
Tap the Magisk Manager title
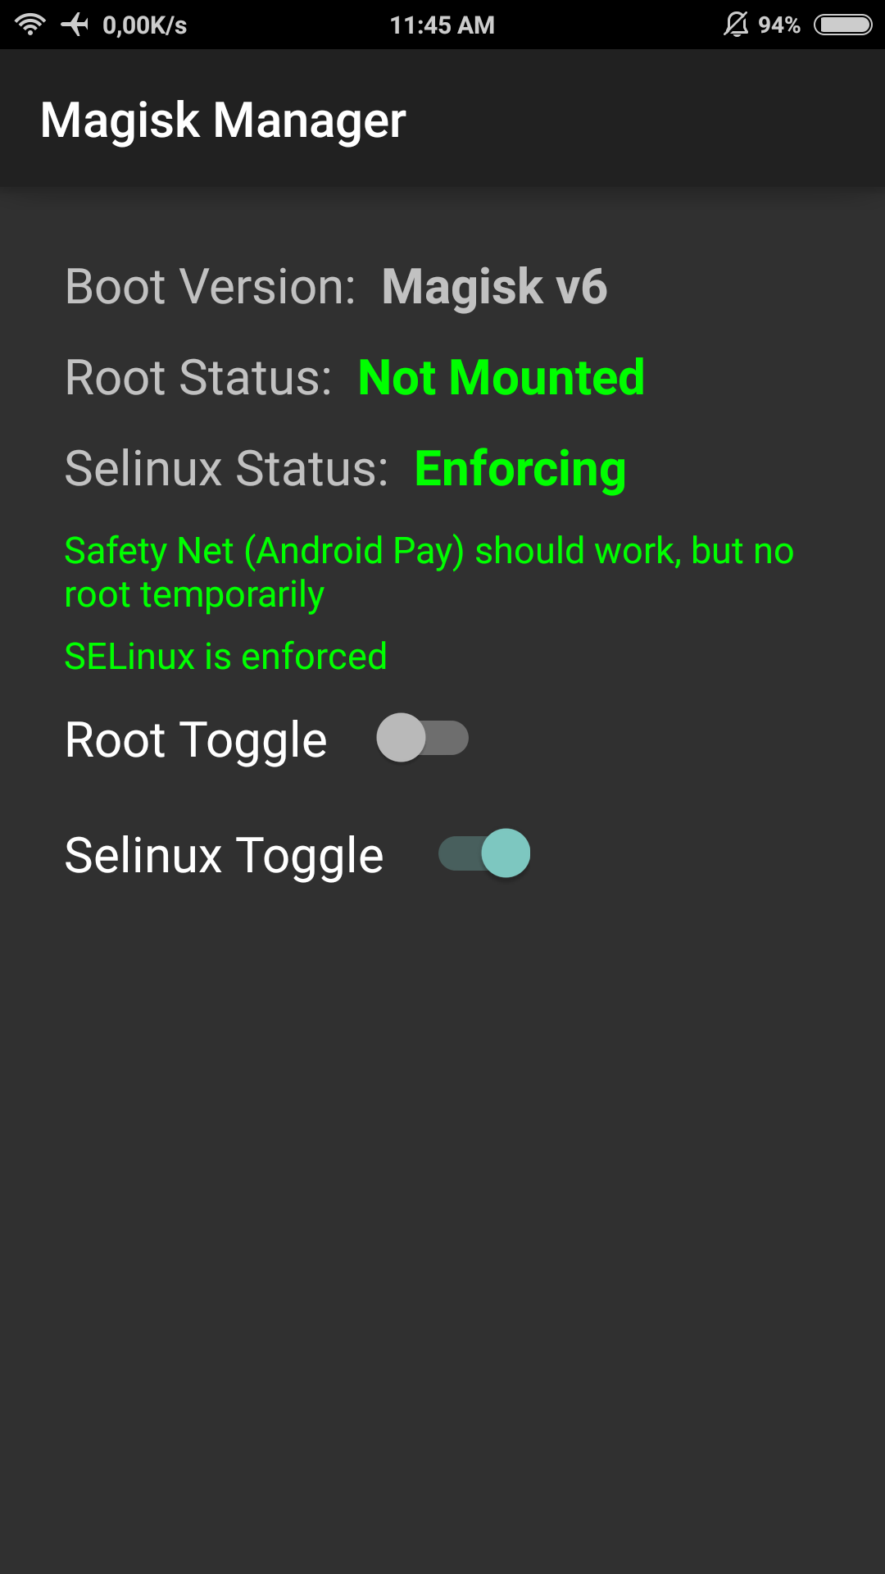[x=223, y=121]
